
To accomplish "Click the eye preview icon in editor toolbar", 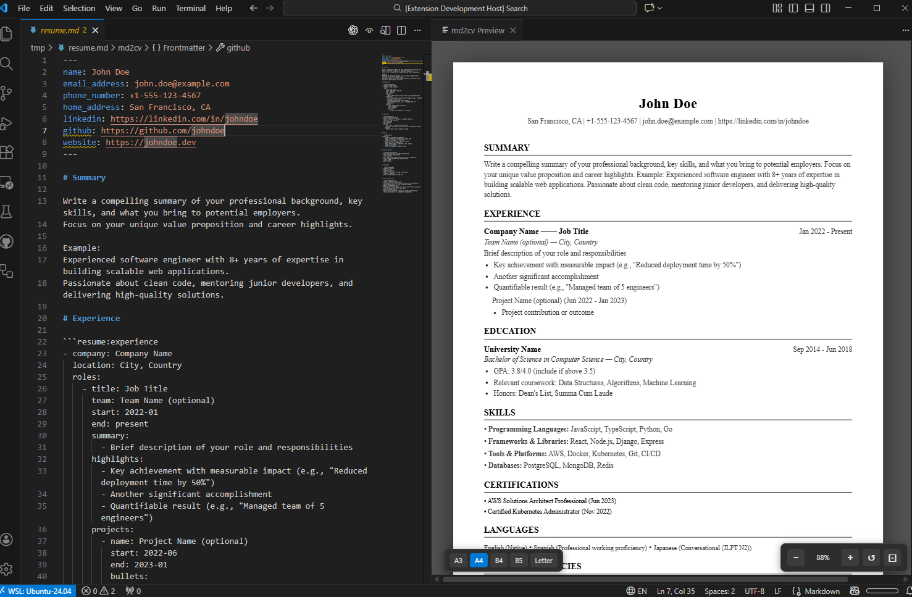I will (369, 30).
